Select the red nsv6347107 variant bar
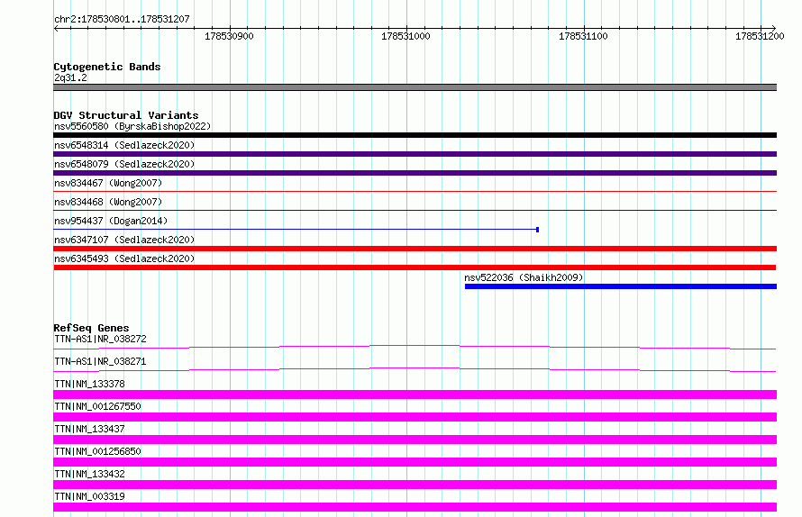The width and height of the screenshot is (802, 517). (x=415, y=249)
